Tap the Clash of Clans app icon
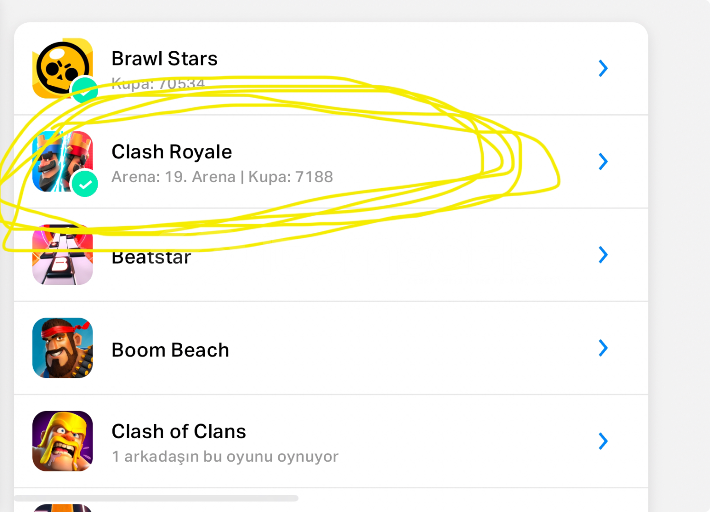 click(63, 441)
